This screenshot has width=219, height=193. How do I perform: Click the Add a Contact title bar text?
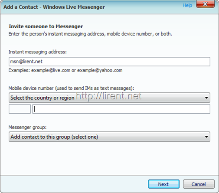[x=54, y=7]
